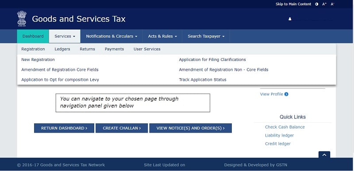
Task: Select the User Services submenu
Action: coord(147,49)
